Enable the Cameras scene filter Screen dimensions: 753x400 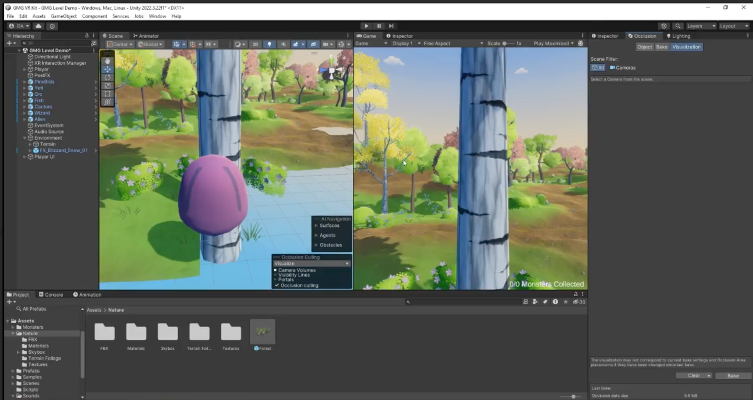tap(622, 68)
